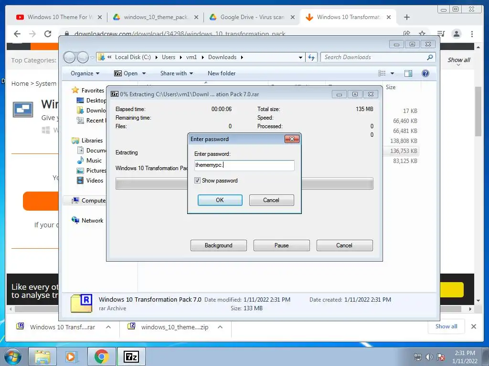The image size is (489, 366).
Task: Confirm the password with the OK button
Action: tap(220, 200)
